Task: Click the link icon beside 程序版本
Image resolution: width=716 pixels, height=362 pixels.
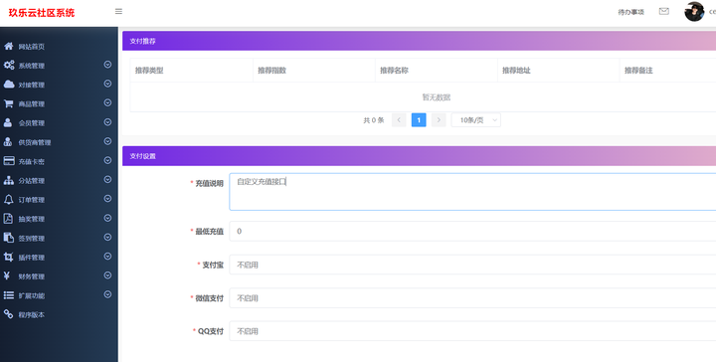Action: [x=8, y=314]
